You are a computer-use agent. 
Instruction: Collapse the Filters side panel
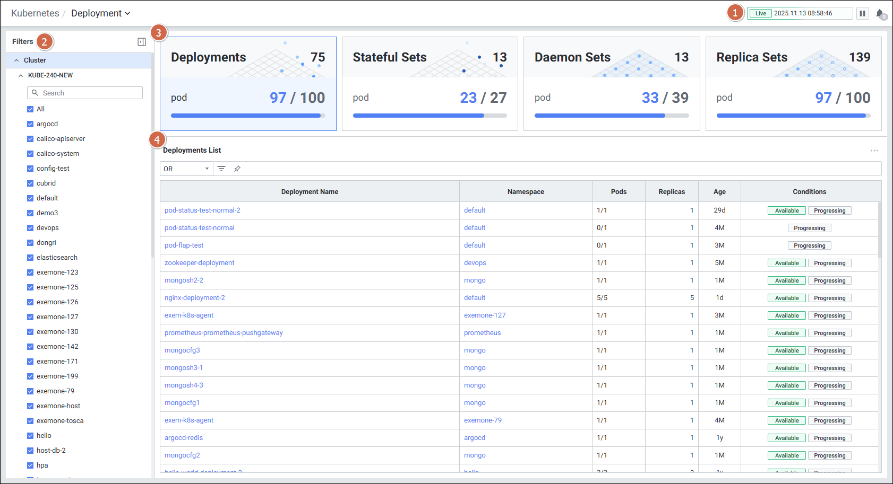(142, 42)
